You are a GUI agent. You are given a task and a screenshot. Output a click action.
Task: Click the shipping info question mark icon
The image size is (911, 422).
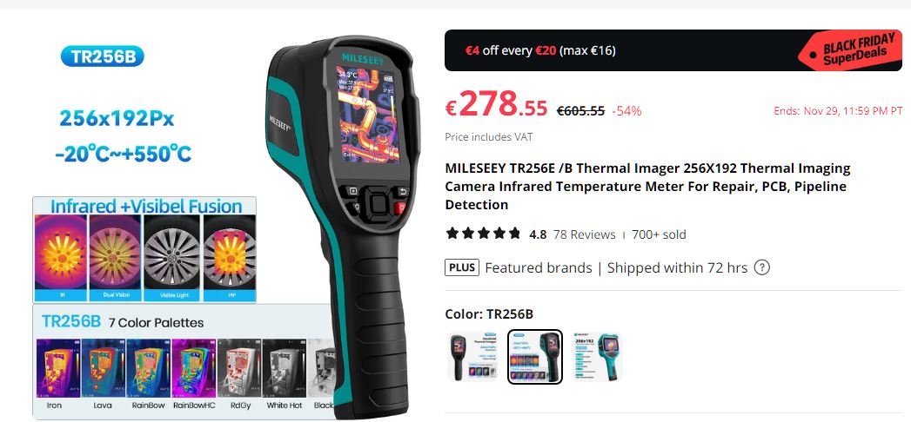(x=761, y=267)
